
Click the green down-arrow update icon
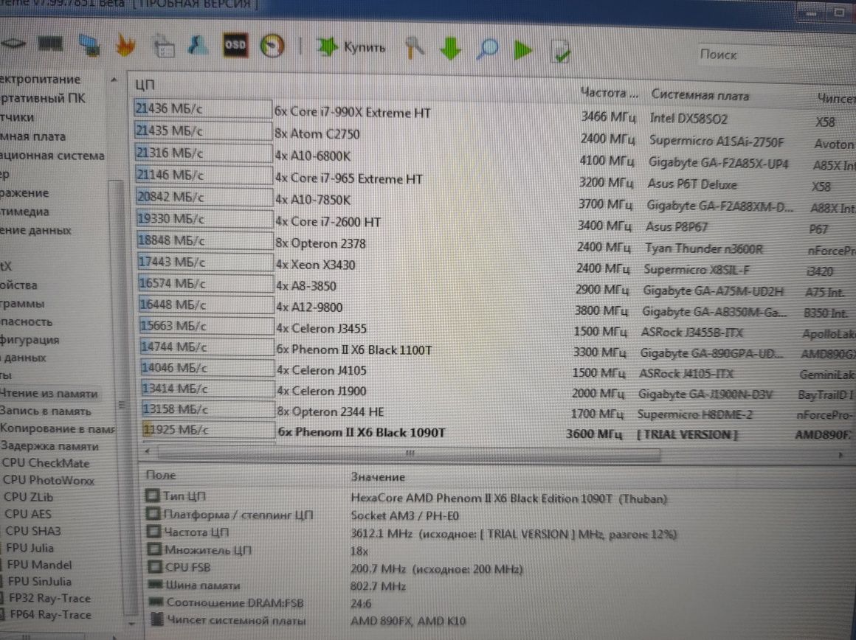[451, 49]
